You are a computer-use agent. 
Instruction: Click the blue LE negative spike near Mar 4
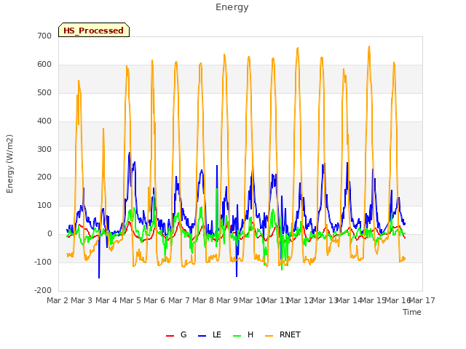point(99,278)
